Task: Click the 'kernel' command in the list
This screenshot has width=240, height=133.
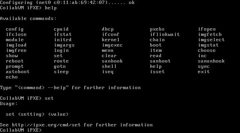Action: (111, 40)
